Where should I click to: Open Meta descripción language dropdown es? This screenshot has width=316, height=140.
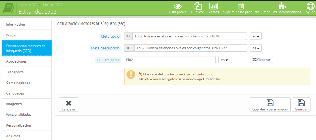point(256,48)
